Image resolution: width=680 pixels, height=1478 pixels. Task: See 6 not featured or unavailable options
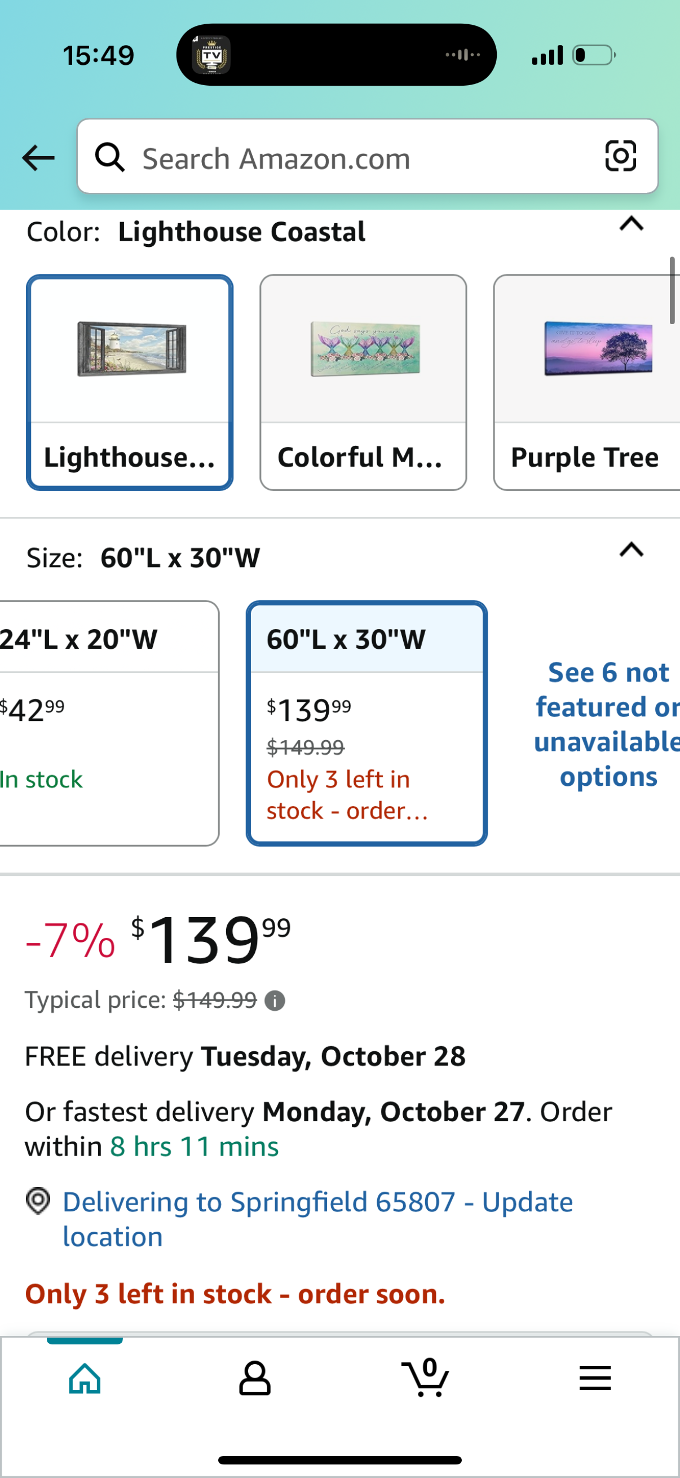point(607,724)
